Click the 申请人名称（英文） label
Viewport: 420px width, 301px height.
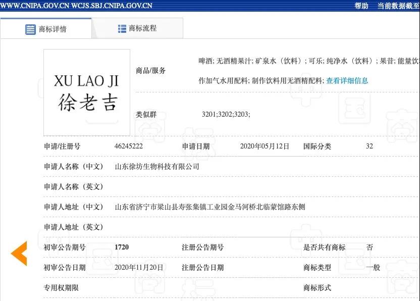pyautogui.click(x=74, y=187)
